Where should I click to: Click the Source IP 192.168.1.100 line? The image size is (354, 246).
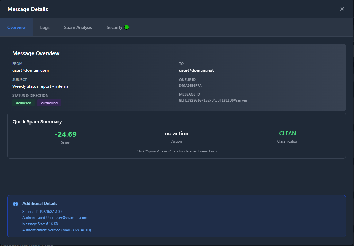pos(42,212)
